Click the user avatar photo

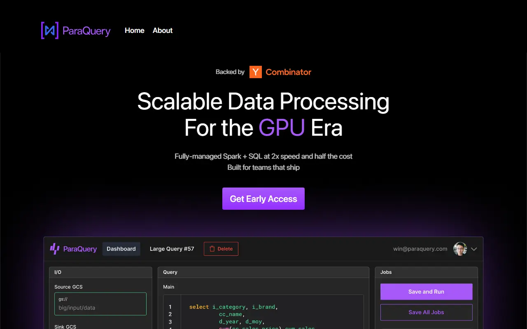pyautogui.click(x=460, y=249)
